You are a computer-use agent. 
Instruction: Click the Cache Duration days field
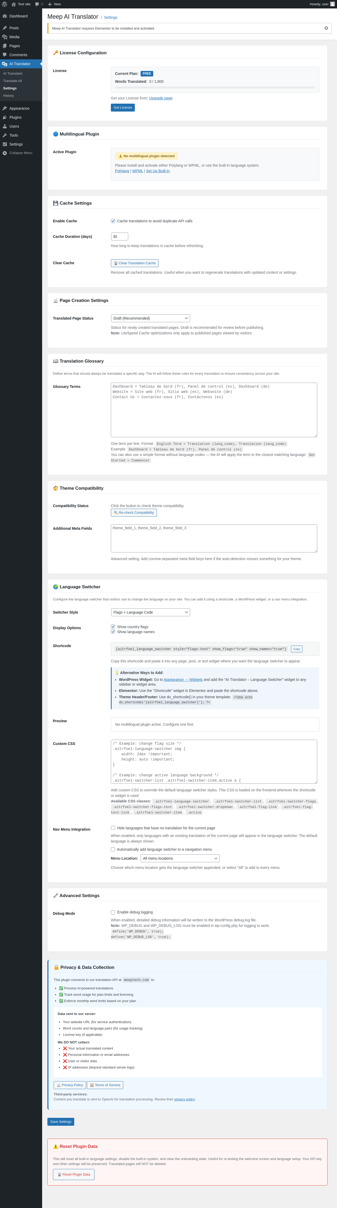(x=119, y=236)
